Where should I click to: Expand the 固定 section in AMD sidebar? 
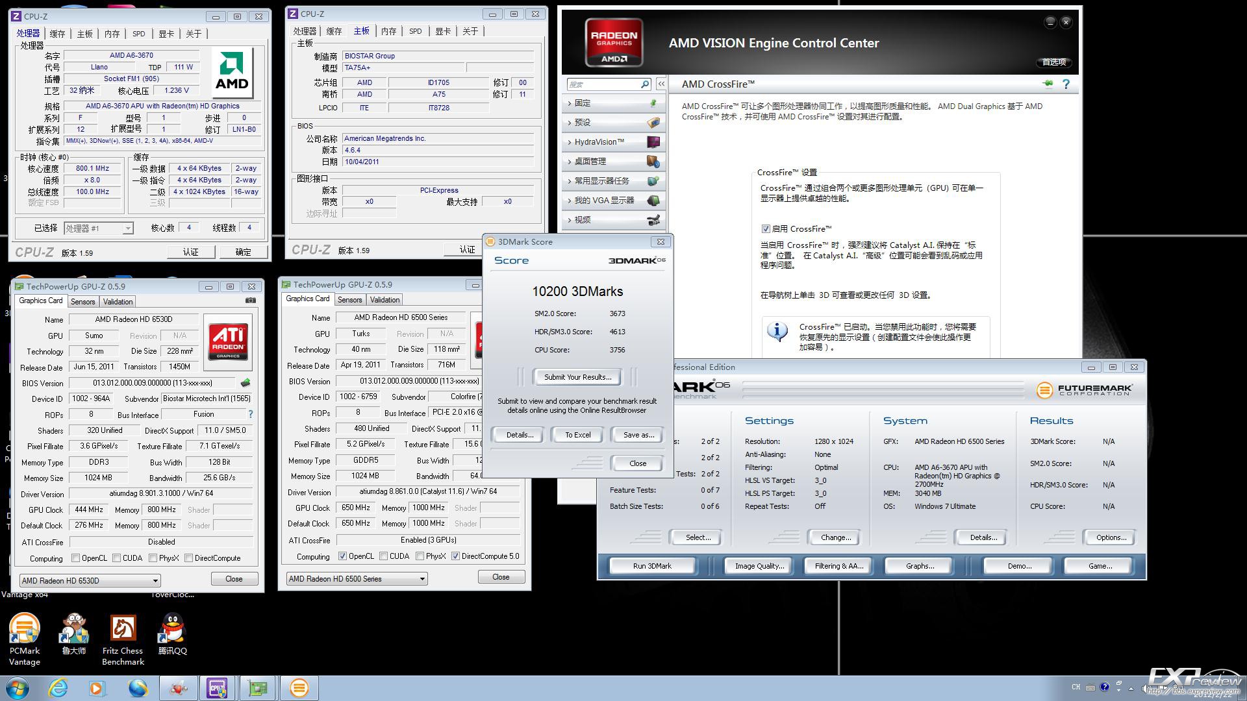[613, 103]
